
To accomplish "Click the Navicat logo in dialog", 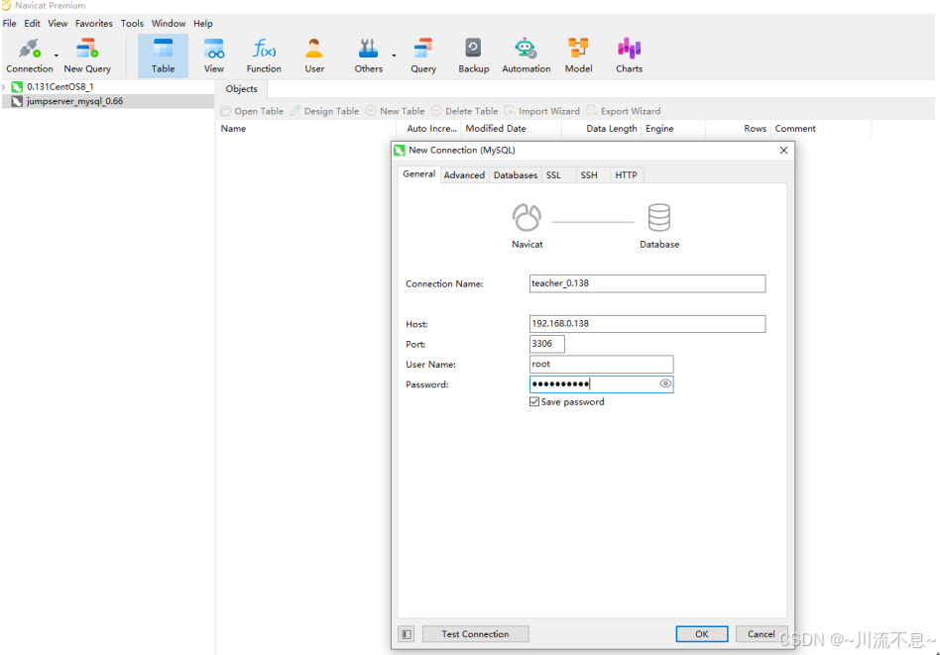I will [x=527, y=218].
